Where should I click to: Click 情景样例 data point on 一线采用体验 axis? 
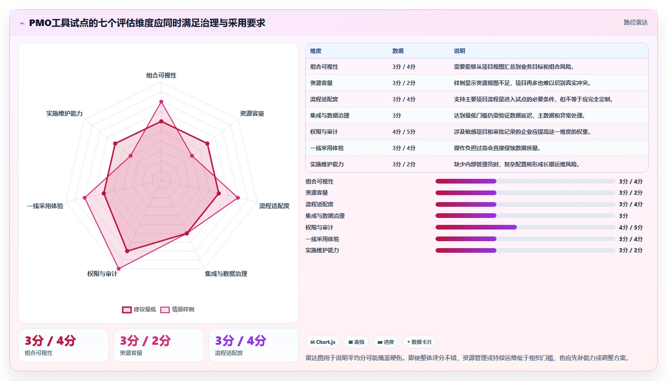click(85, 198)
